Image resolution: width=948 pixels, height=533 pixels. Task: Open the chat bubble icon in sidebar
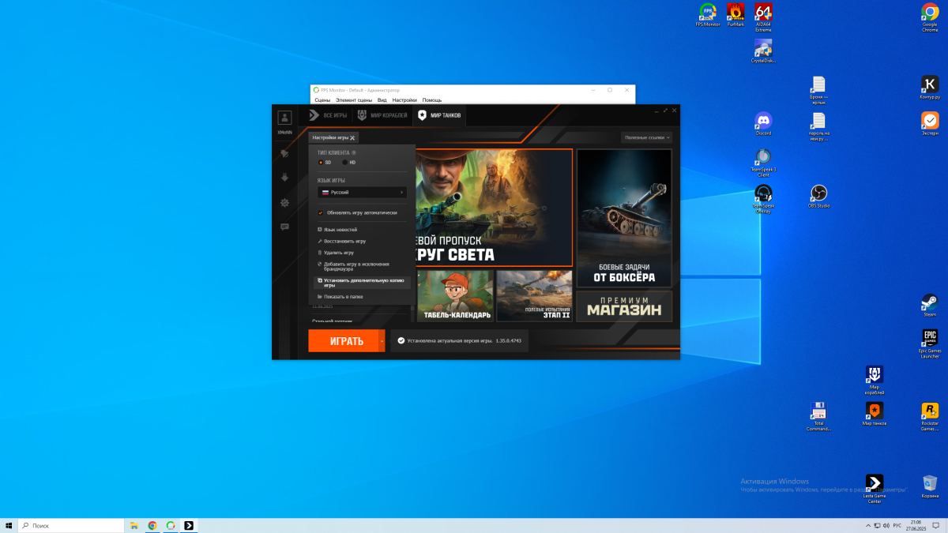284,227
